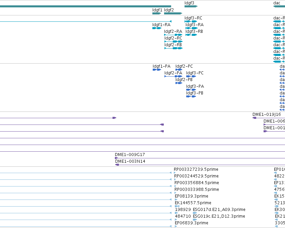
Task: Select EST ESG019c.E21_D12.3prime
Action: coord(219,216)
